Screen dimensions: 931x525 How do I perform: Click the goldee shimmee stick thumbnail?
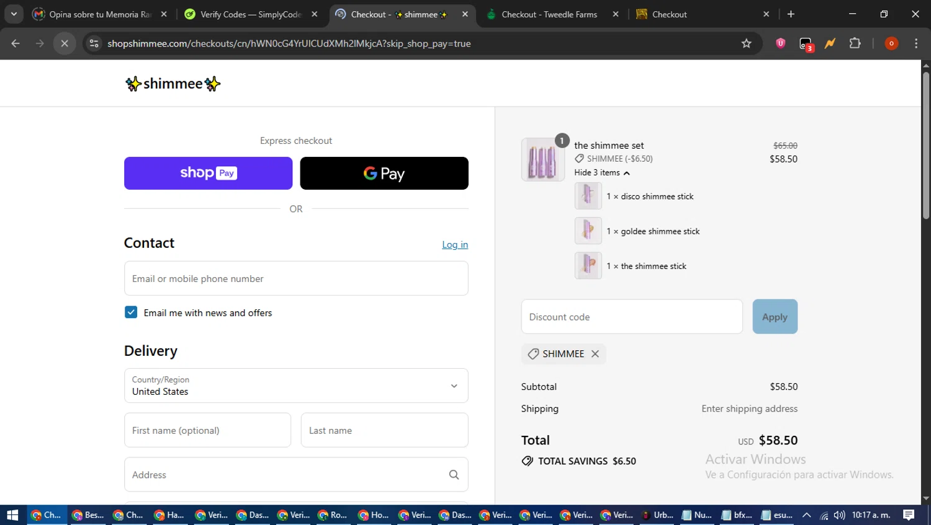tap(588, 231)
